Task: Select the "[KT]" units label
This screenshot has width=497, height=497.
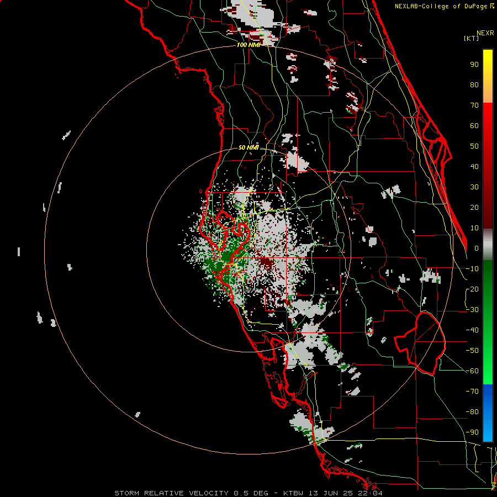Action: pyautogui.click(x=472, y=38)
